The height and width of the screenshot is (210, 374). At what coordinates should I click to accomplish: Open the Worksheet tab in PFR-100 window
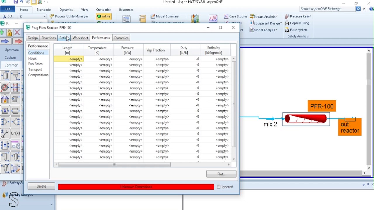(x=80, y=38)
